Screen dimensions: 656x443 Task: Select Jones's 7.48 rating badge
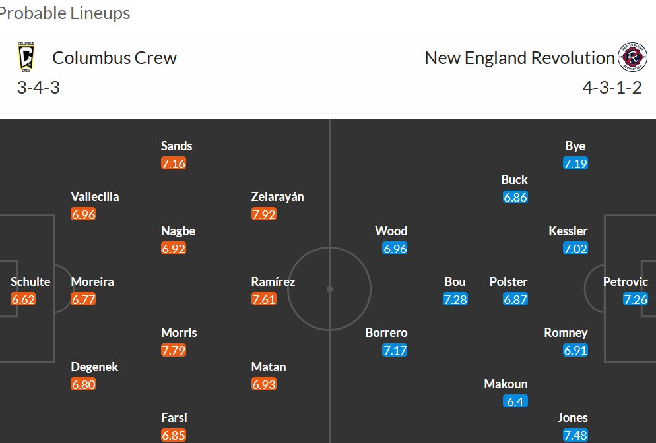pyautogui.click(x=575, y=435)
